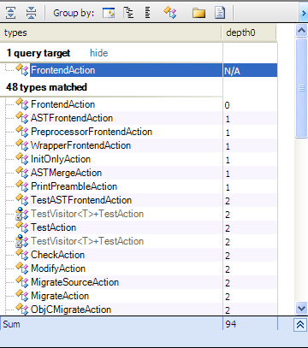Click type icon next to TestASTFrontendAction
308x348 pixels.
click(22, 200)
